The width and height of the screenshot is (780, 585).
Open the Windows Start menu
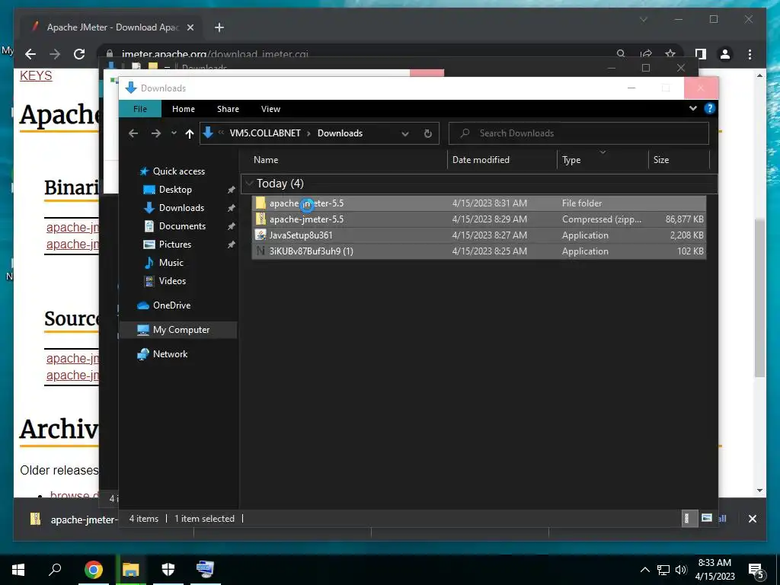pyautogui.click(x=18, y=570)
